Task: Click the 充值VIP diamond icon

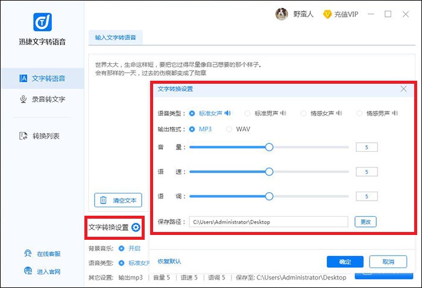Action: coord(327,14)
